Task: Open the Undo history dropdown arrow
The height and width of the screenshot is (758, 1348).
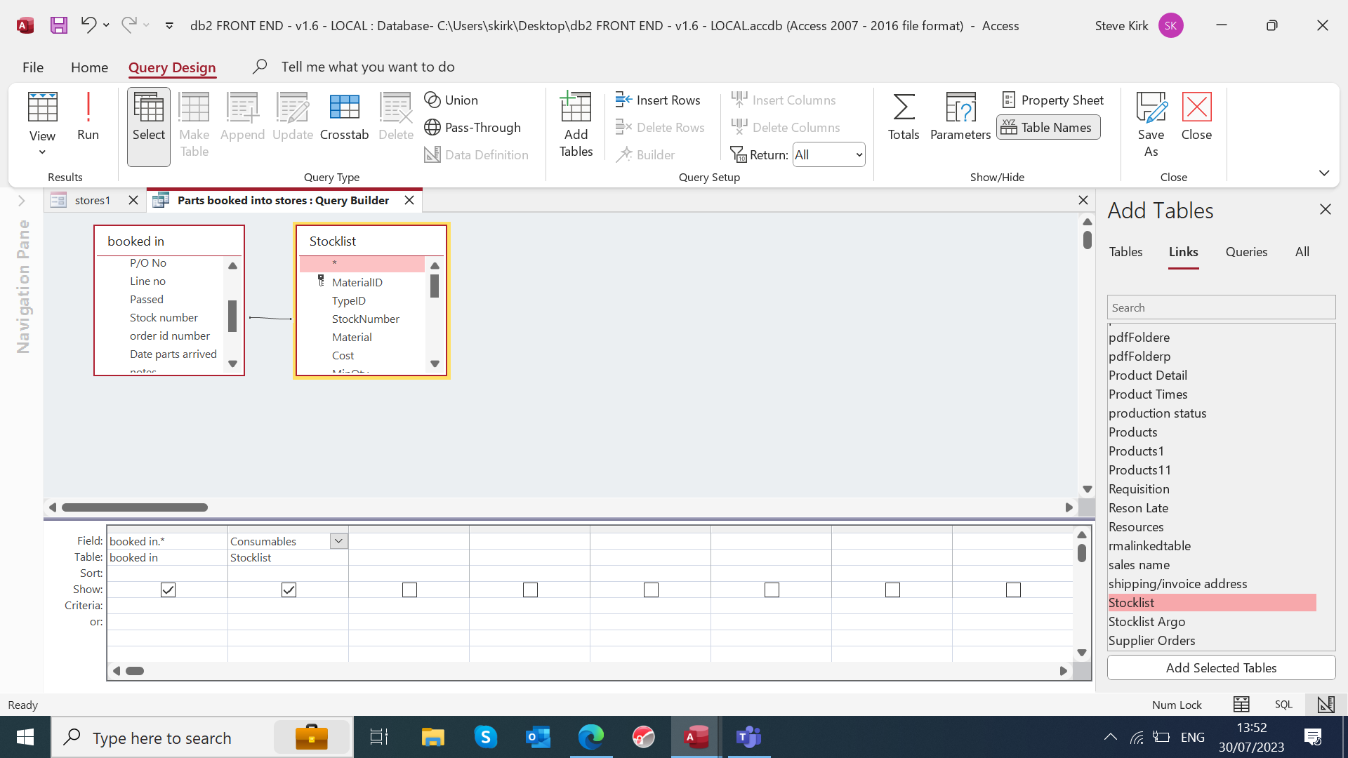Action: point(106,25)
